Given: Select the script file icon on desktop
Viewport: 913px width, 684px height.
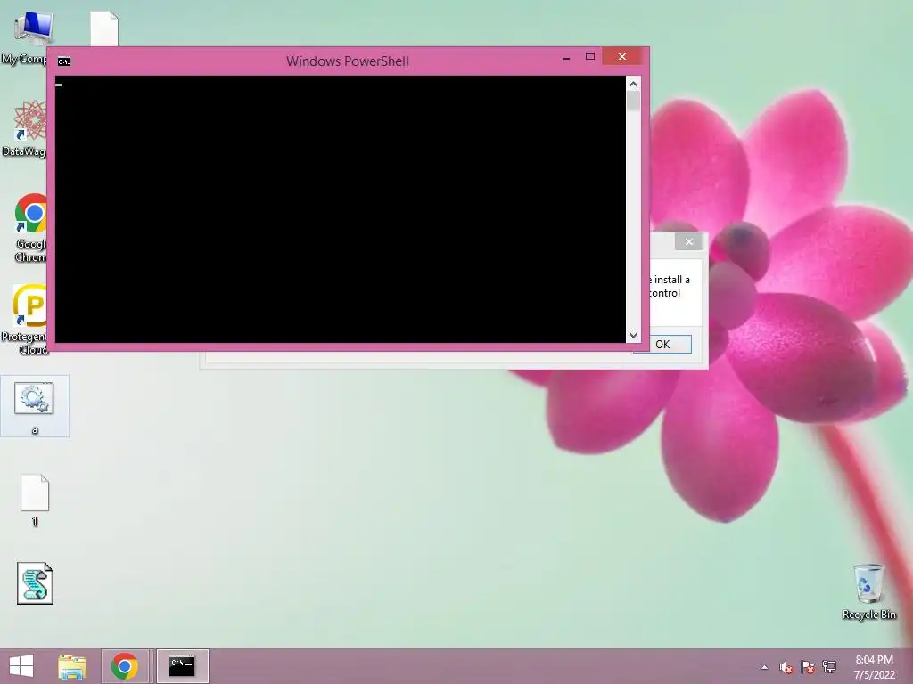Looking at the screenshot, I should pos(35,583).
